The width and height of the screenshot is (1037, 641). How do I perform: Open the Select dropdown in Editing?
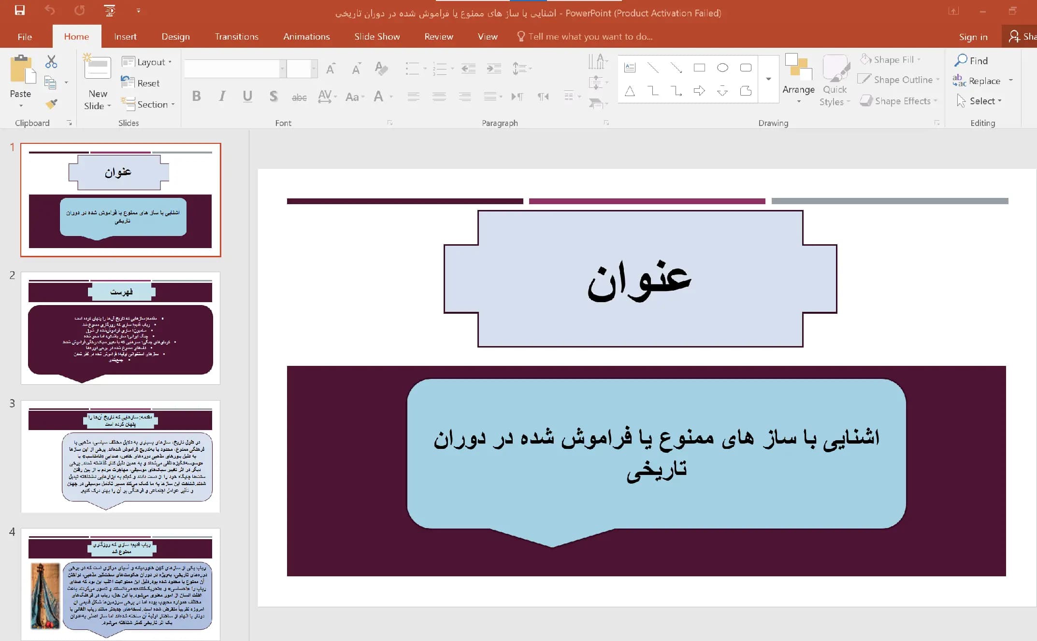click(x=979, y=101)
